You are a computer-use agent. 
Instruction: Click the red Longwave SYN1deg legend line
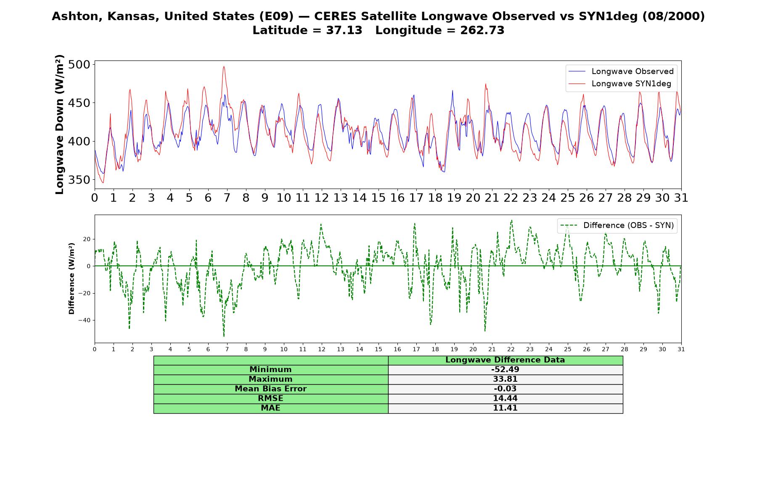[x=577, y=84]
